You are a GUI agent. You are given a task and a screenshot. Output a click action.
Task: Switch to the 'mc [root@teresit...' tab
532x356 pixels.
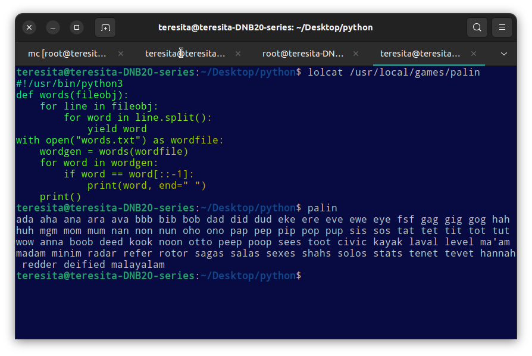click(x=67, y=54)
